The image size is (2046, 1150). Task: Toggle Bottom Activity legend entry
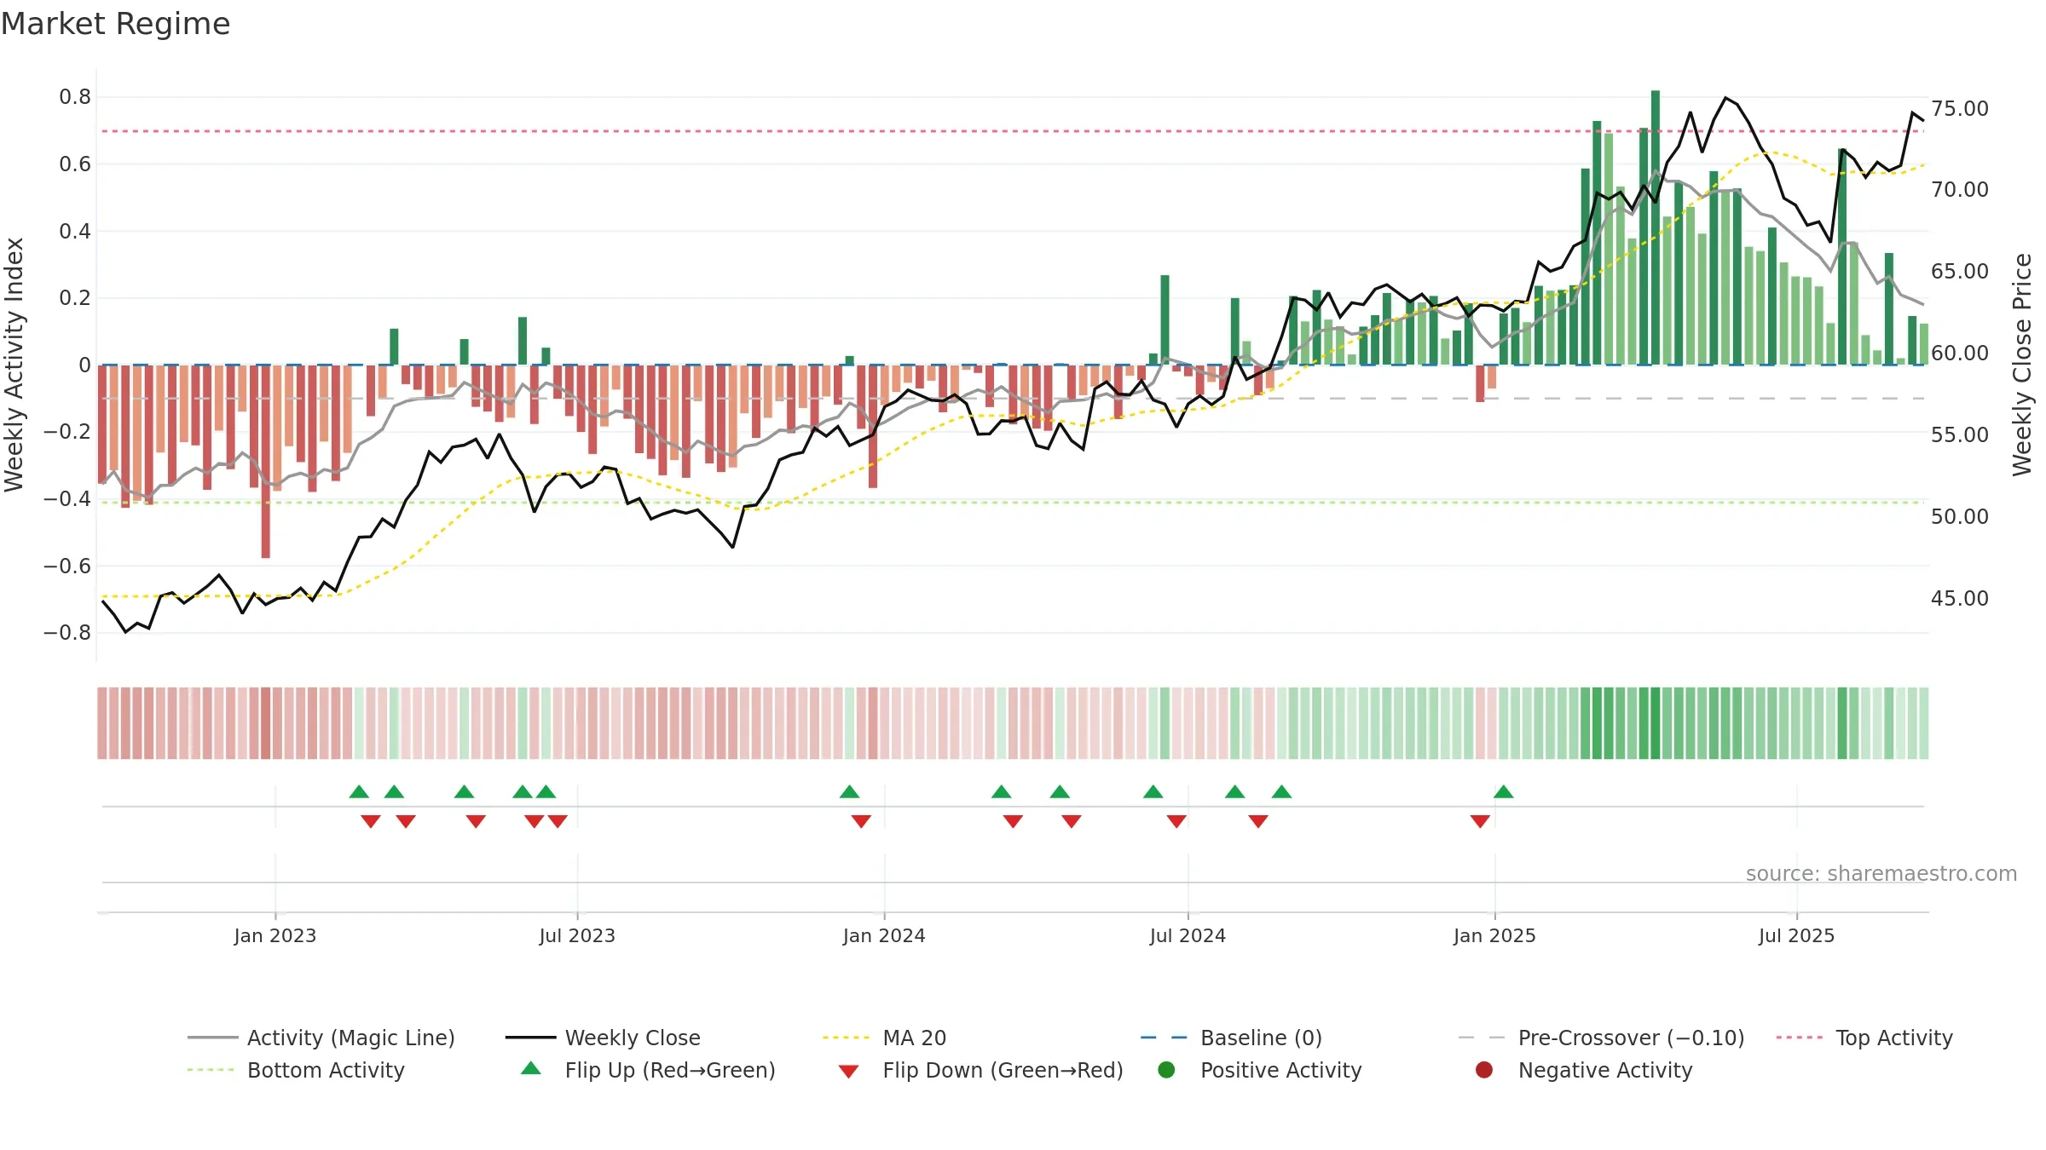(x=296, y=1070)
